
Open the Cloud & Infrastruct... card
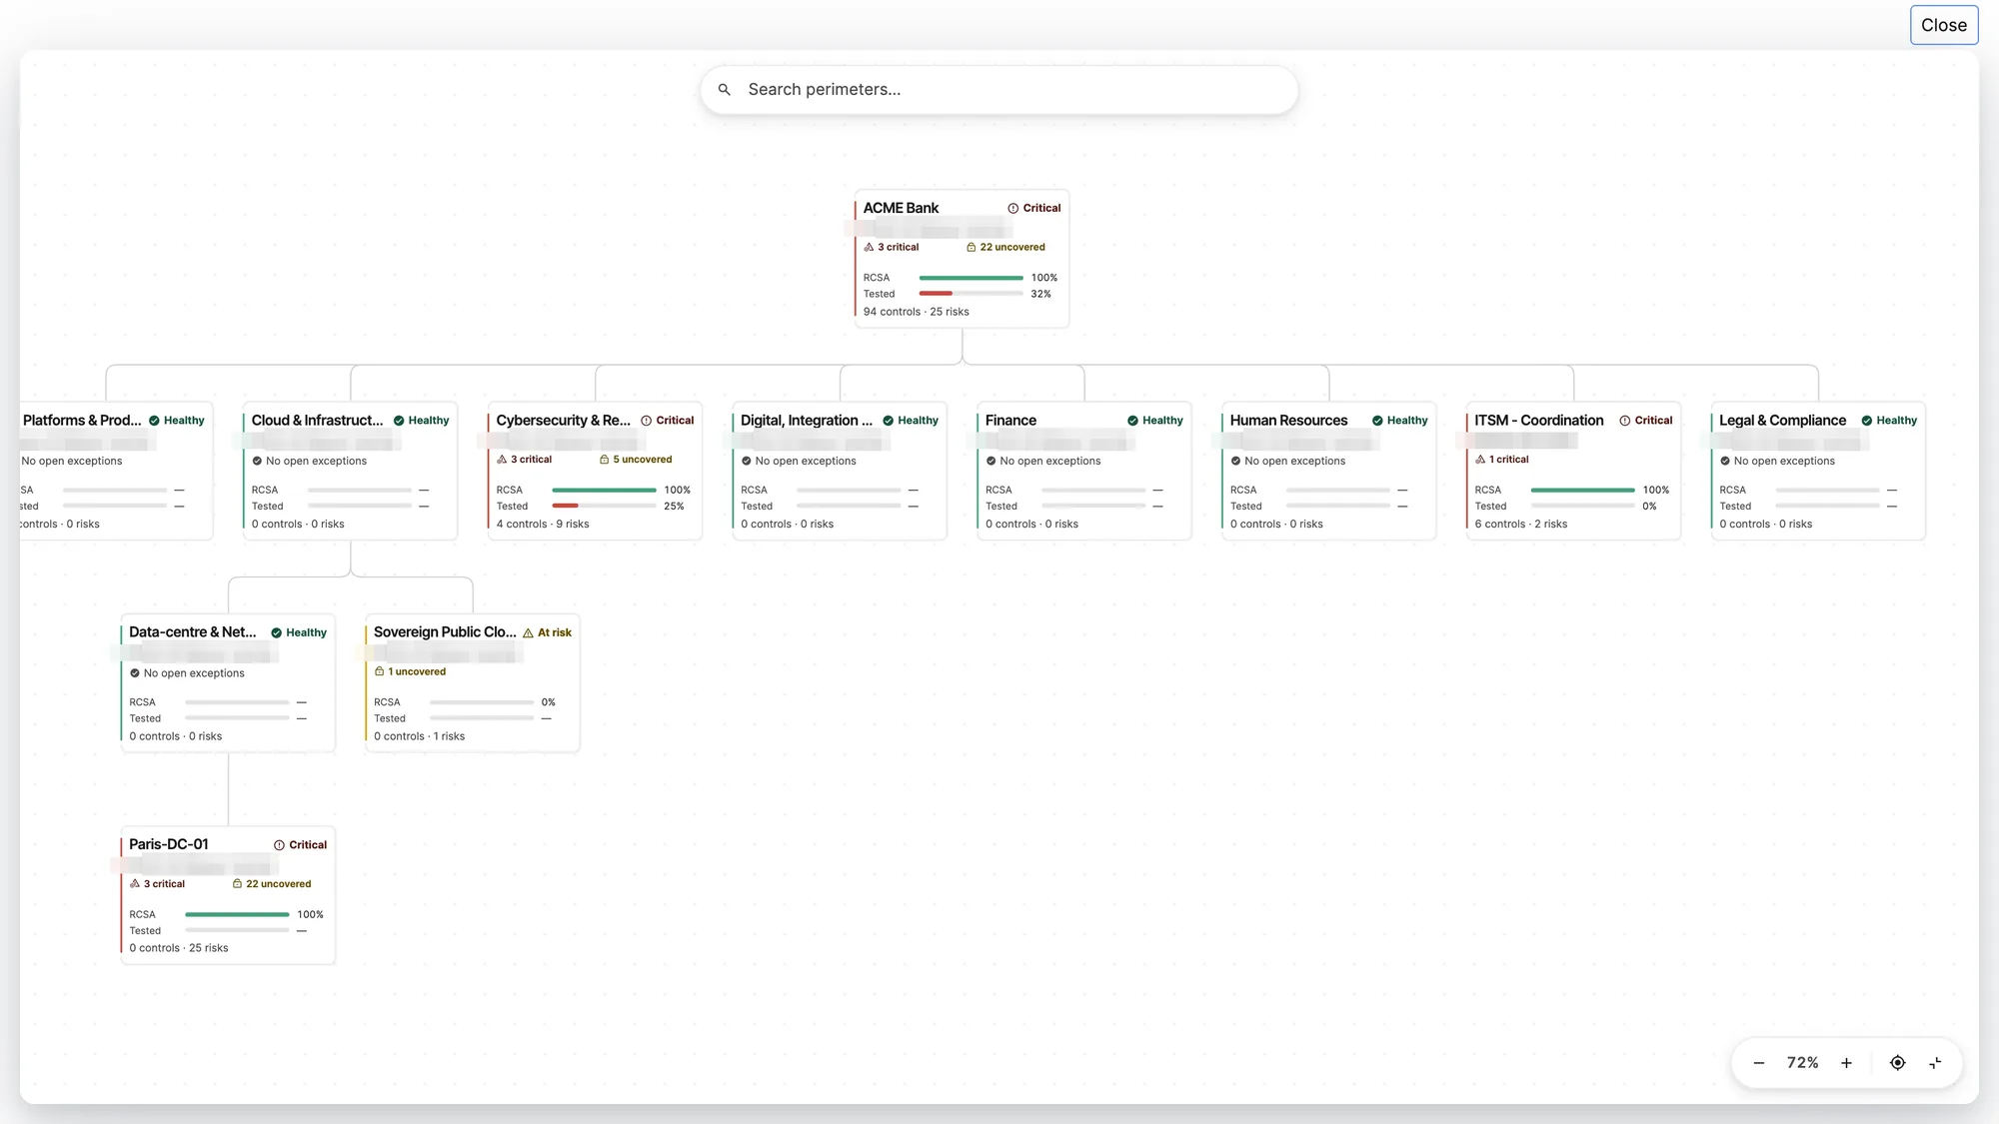click(350, 471)
